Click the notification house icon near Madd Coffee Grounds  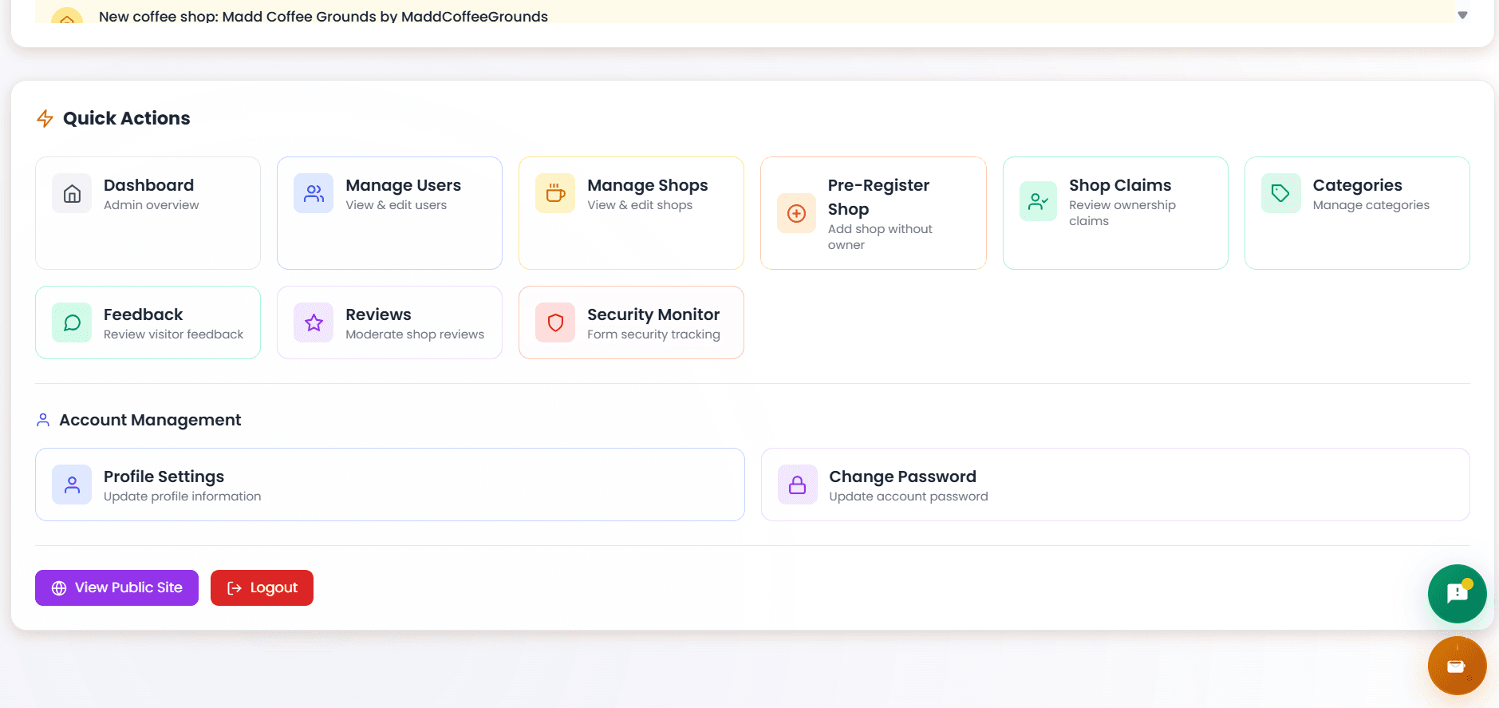point(67,18)
